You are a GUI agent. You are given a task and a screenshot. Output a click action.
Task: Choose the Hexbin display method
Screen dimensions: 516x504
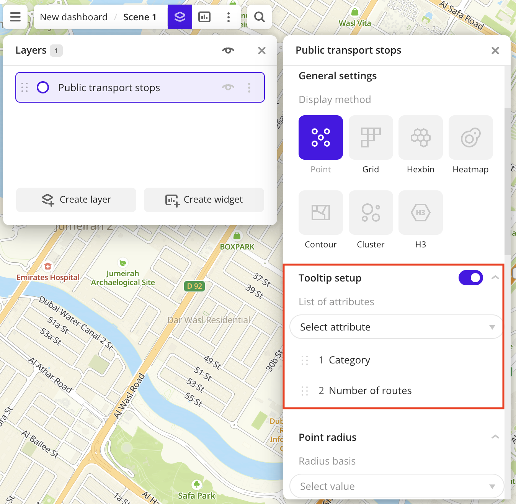click(420, 137)
